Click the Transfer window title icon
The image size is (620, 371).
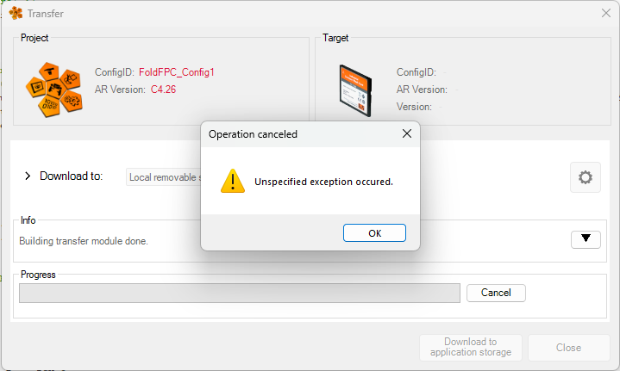click(16, 13)
